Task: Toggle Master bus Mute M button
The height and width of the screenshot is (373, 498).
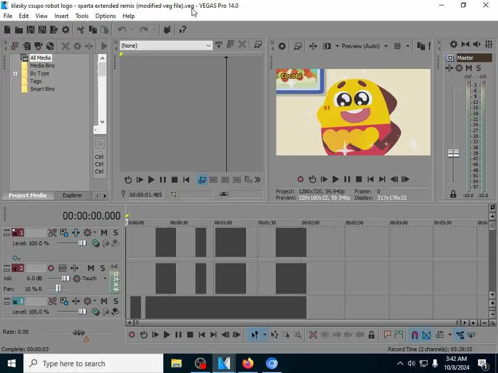Action: click(469, 68)
